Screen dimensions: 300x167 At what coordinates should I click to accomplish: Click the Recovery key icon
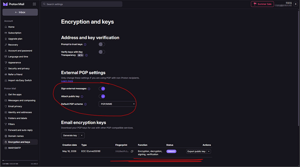[6, 45]
